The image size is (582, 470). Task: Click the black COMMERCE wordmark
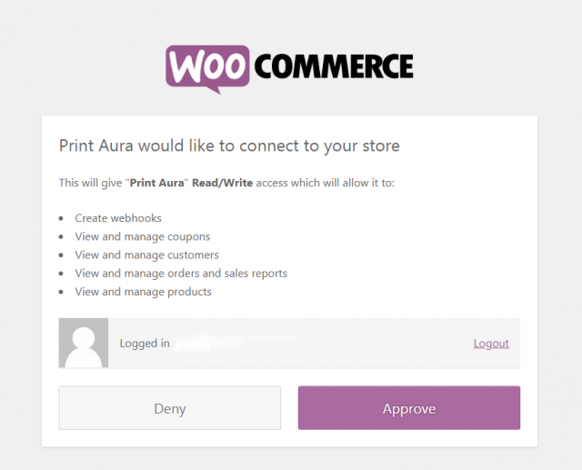click(x=334, y=66)
